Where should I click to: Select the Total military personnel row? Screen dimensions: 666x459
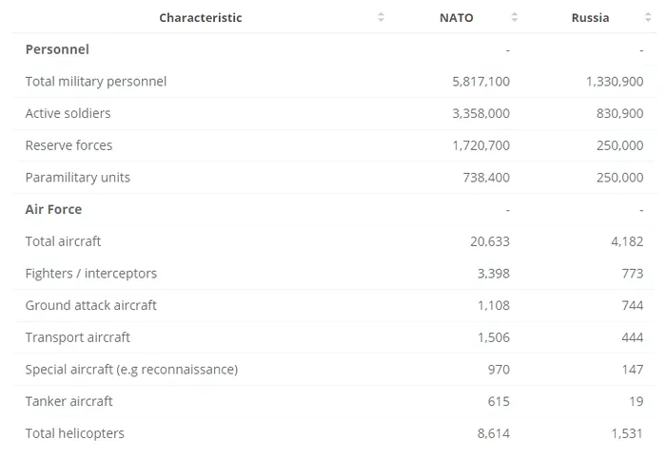(333, 82)
